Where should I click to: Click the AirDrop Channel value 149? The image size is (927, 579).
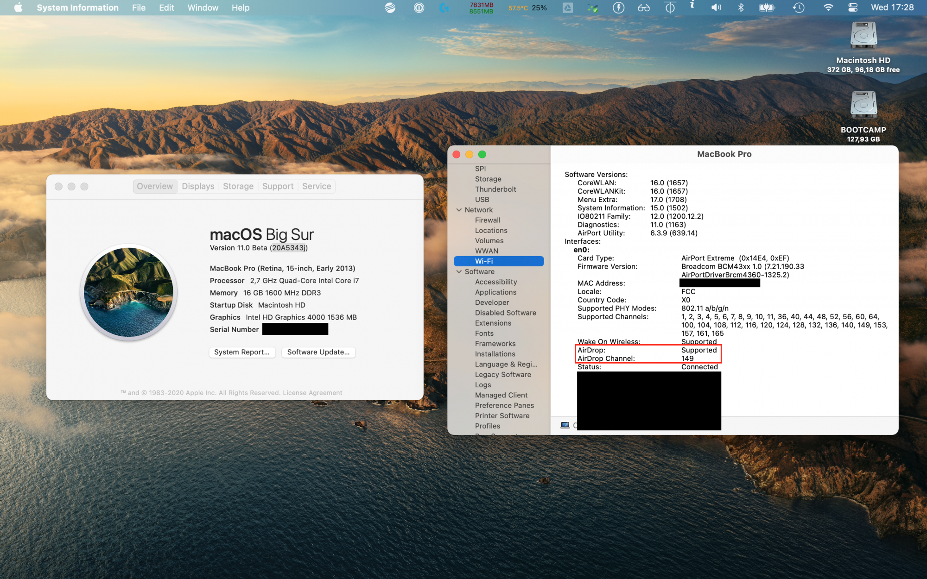click(687, 359)
